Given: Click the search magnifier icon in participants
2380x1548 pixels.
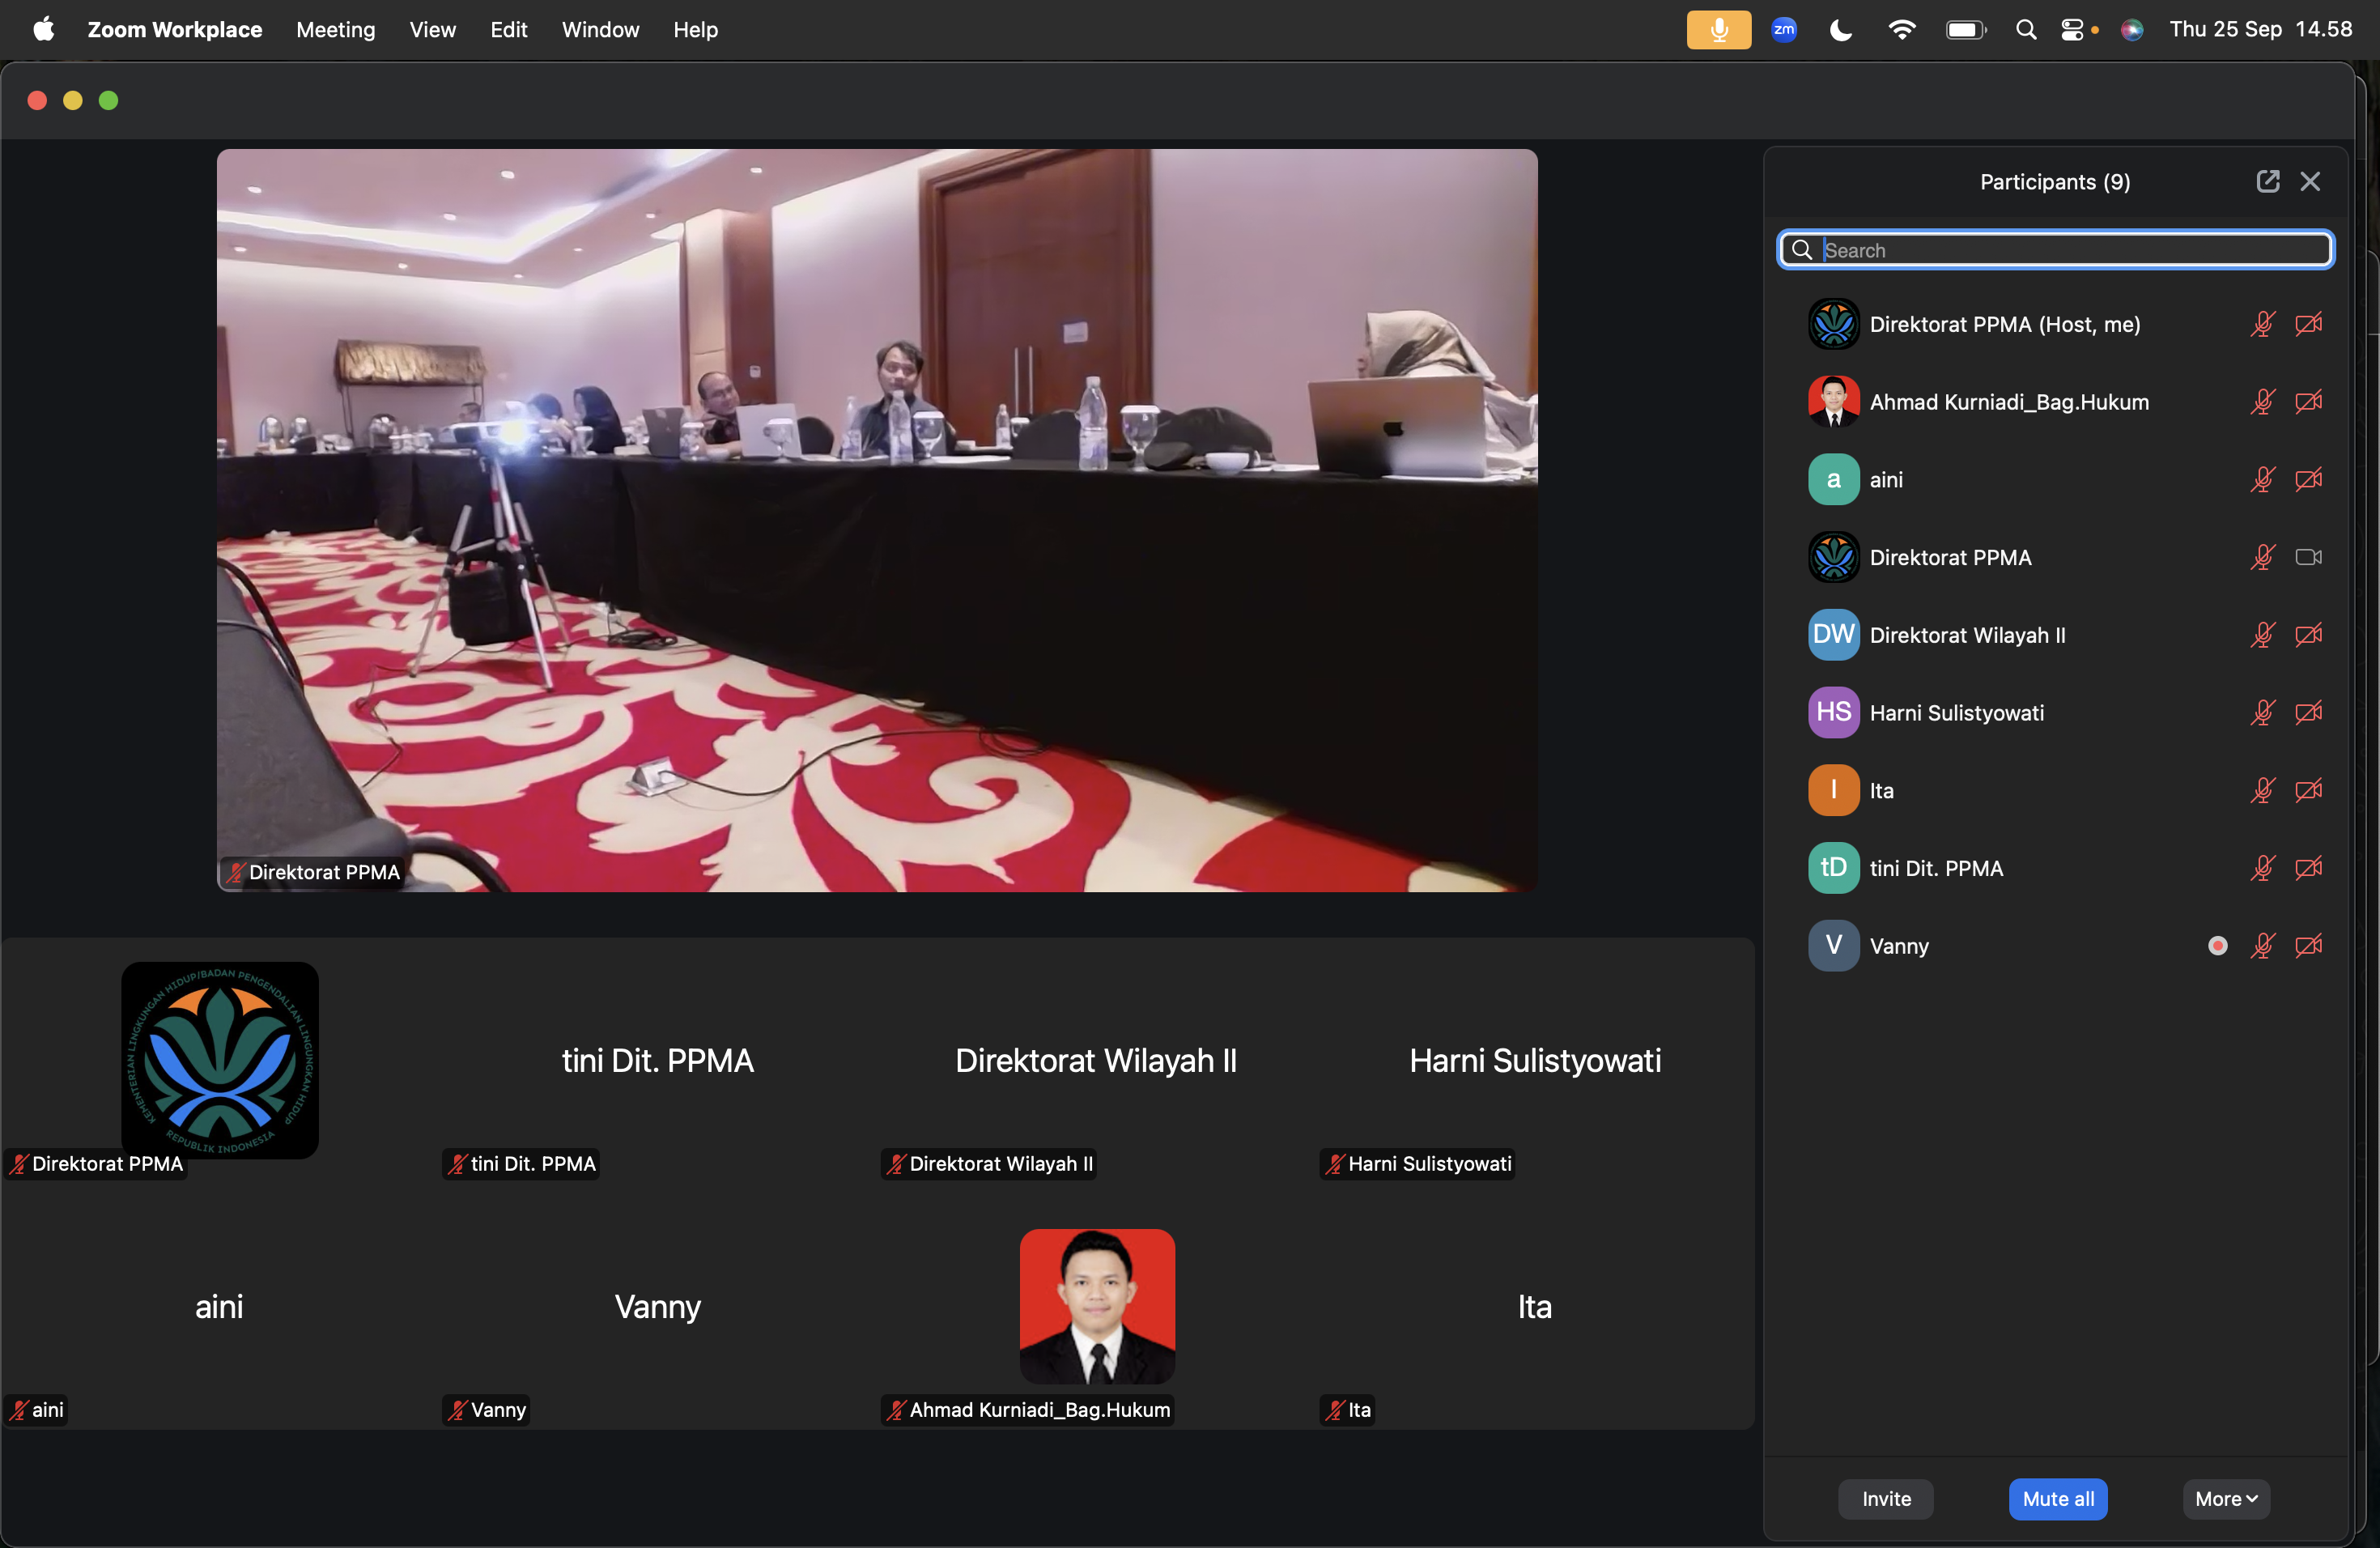Looking at the screenshot, I should 1802,250.
